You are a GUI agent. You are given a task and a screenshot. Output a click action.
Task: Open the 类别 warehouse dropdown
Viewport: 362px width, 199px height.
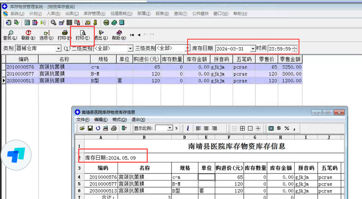tap(58, 49)
